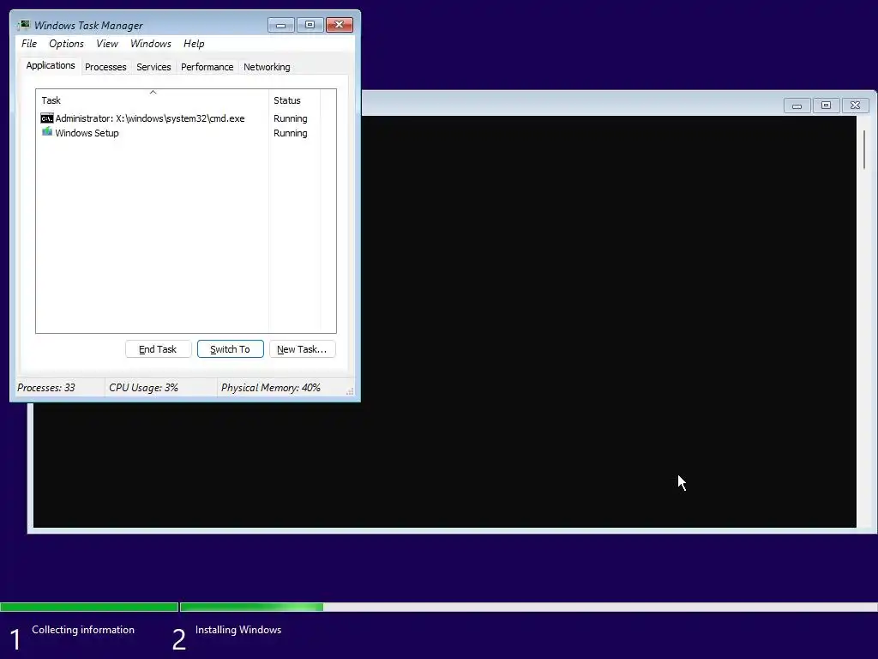Image resolution: width=878 pixels, height=659 pixels.
Task: Maximize the command prompt window behind
Action: (x=826, y=106)
